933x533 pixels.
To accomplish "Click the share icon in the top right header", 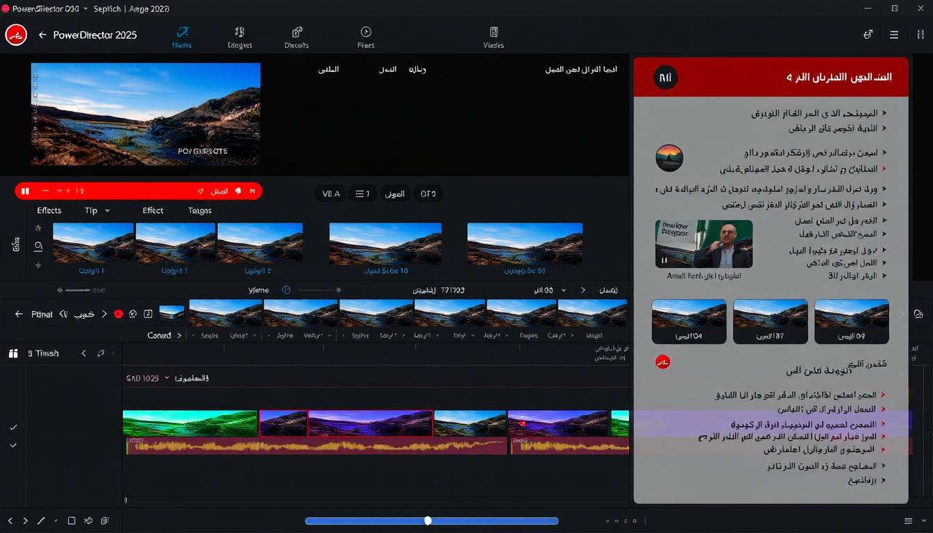I will [x=868, y=35].
